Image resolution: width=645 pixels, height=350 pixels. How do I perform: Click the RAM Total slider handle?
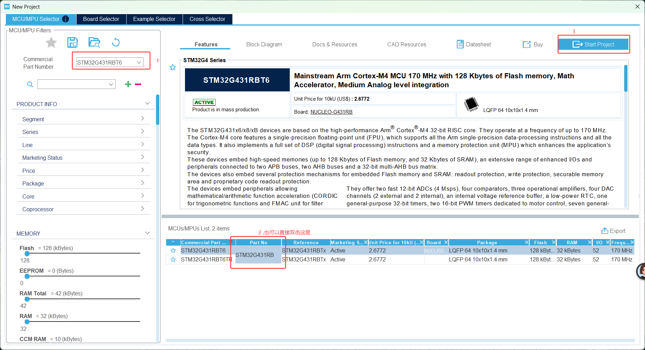(27, 299)
